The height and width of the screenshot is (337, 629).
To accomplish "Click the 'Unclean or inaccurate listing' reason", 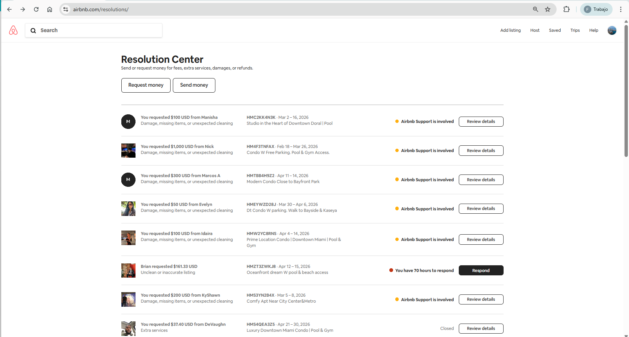I will (x=168, y=272).
